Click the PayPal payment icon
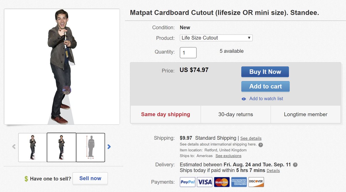The width and height of the screenshot is (346, 192). pos(188,182)
